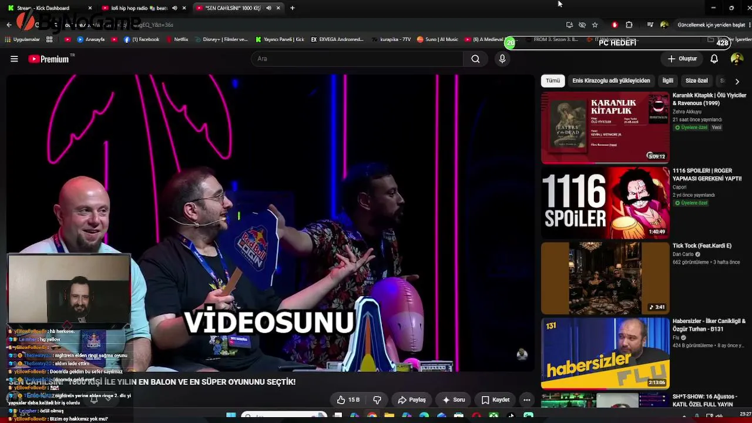The width and height of the screenshot is (752, 423).
Task: Click the Paylaş share button
Action: [411, 400]
